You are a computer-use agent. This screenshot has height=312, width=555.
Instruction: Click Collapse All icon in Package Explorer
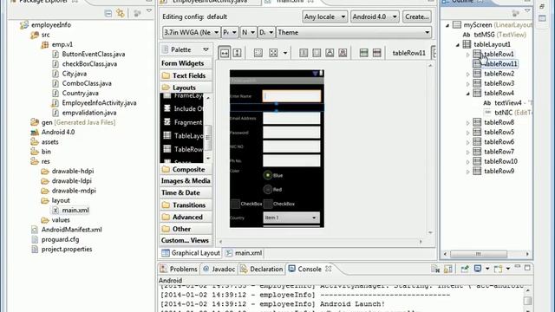[108, 14]
